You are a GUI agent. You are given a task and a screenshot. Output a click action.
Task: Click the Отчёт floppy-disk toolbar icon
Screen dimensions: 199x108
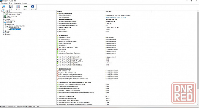coord(11,7)
